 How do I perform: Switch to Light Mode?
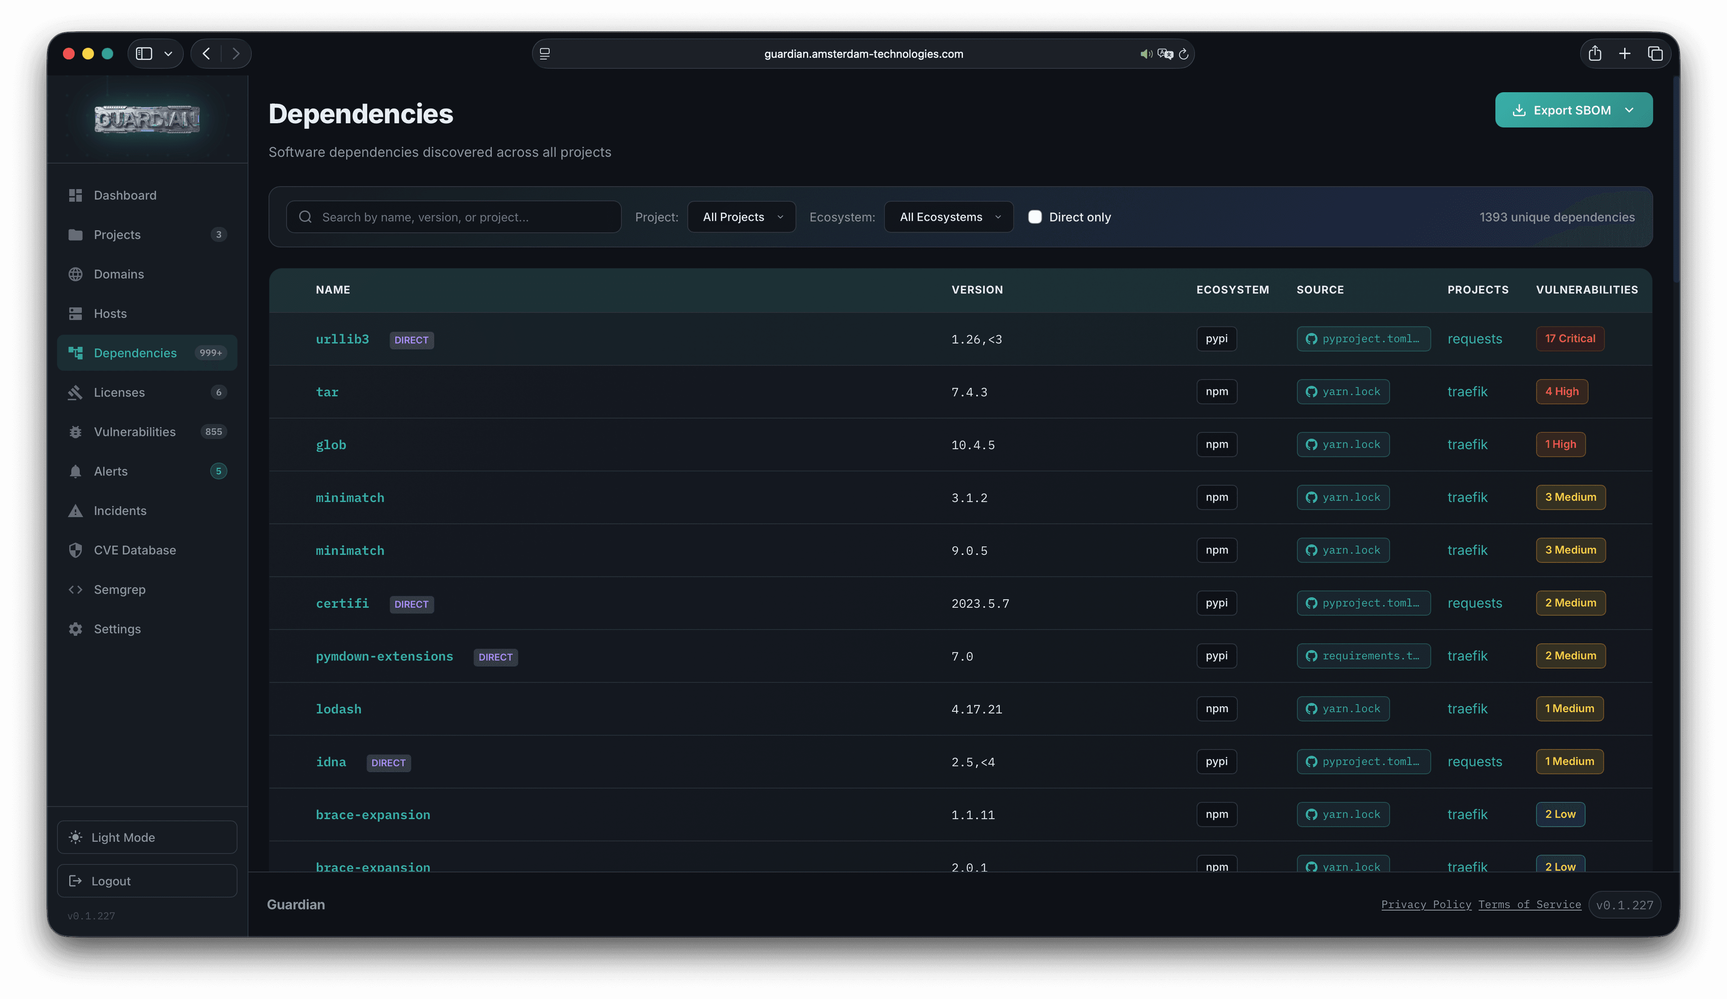(x=147, y=837)
